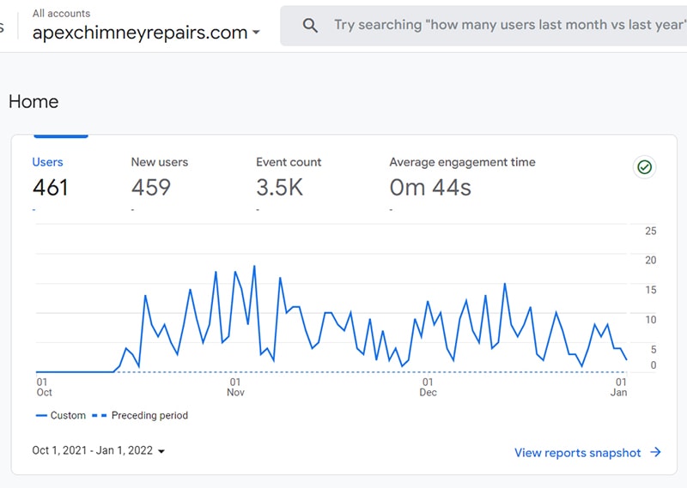This screenshot has width=687, height=488.
Task: Click the highest peak on the users chart
Action: pyautogui.click(x=253, y=266)
